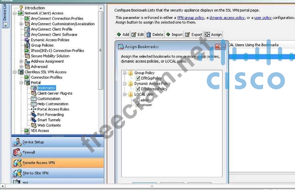The image size is (295, 190).
Task: Select Port Forwarding in the tree
Action: tap(50, 115)
